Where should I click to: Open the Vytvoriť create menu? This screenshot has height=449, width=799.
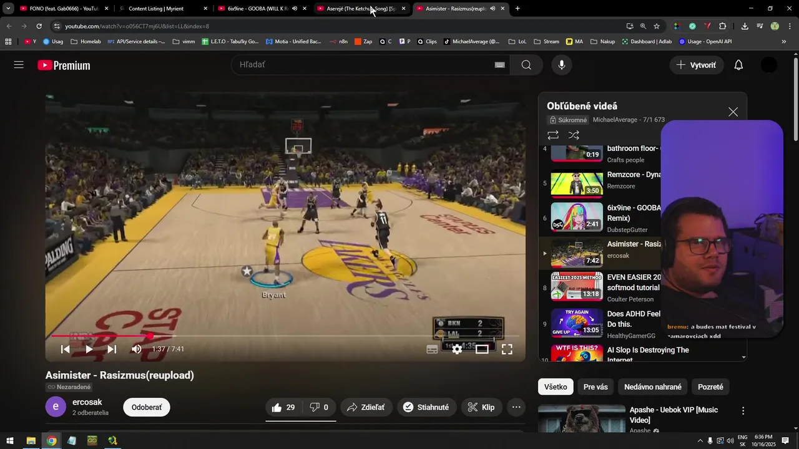[x=697, y=65]
